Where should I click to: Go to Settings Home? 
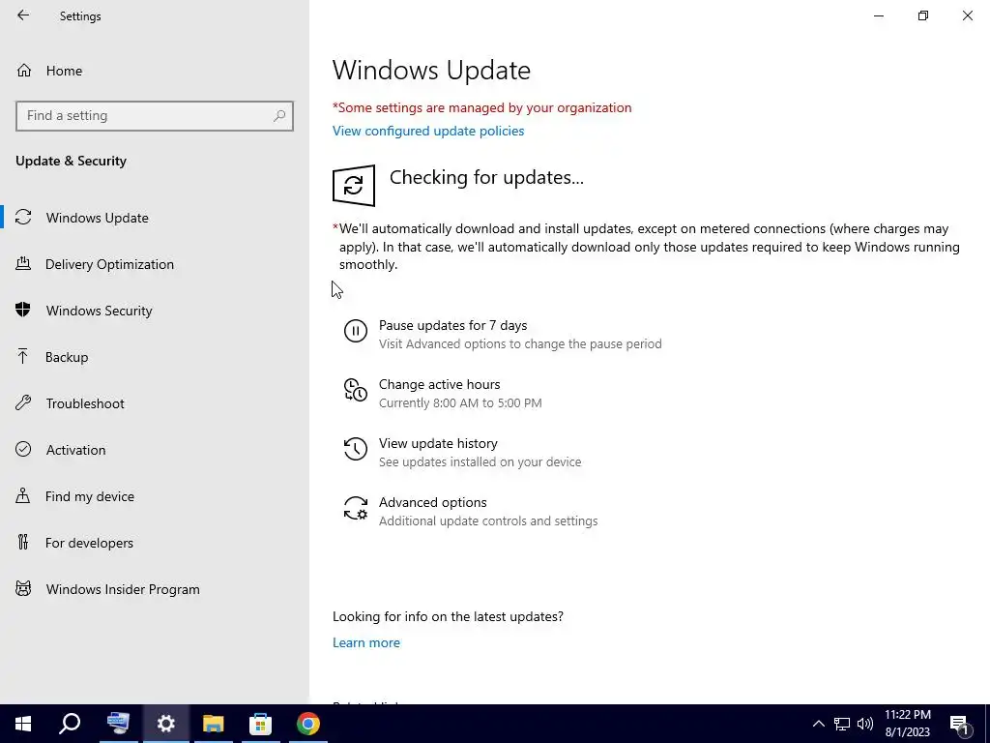point(64,71)
